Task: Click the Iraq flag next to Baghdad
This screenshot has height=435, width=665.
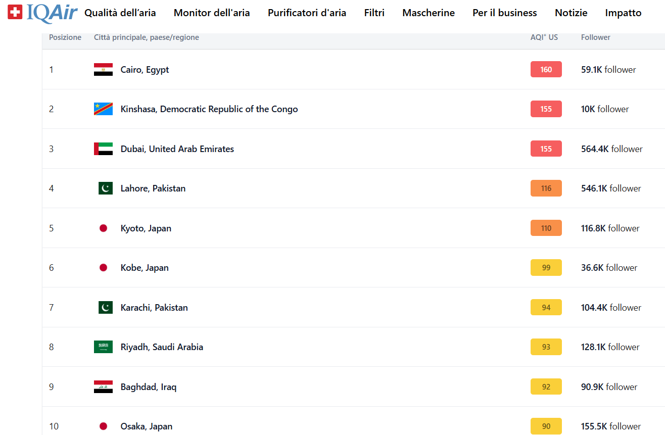Action: tap(103, 387)
